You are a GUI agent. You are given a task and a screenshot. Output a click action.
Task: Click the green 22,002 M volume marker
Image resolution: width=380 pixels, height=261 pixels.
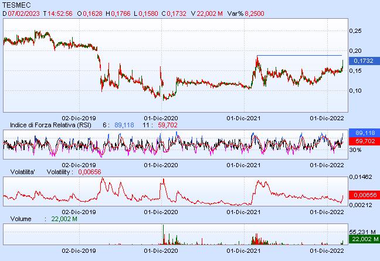[364, 239]
